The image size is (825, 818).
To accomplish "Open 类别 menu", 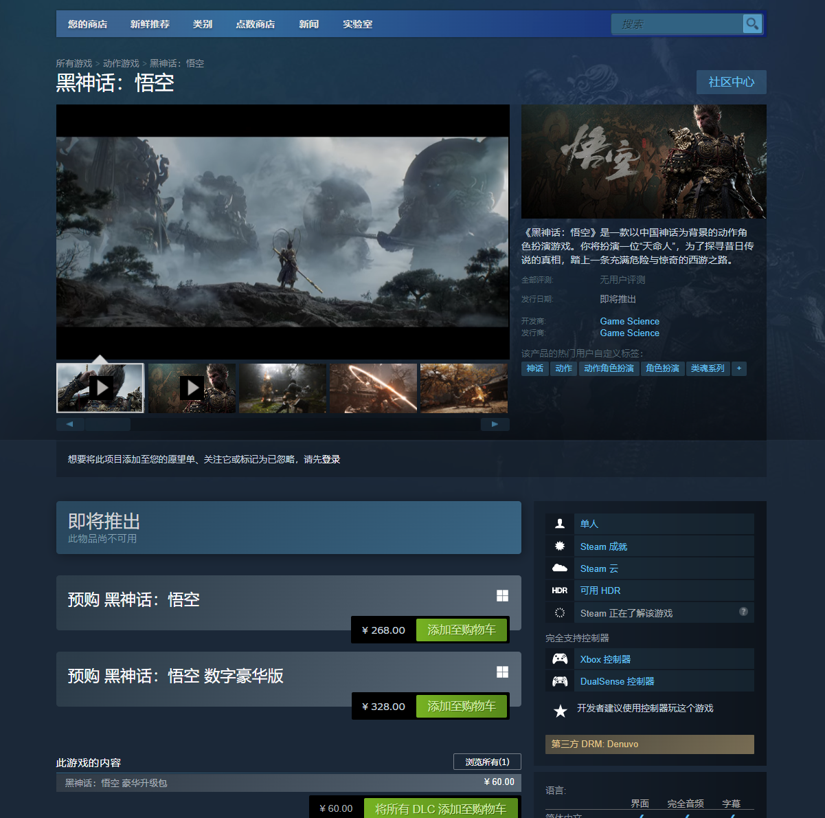I will 203,24.
